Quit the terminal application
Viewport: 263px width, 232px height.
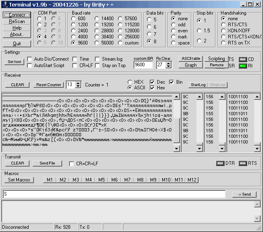coord(17,44)
